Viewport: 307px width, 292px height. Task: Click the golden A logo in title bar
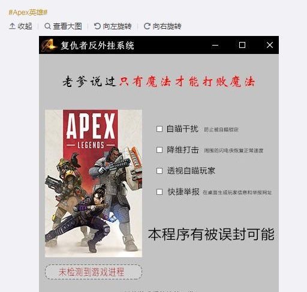click(x=49, y=45)
